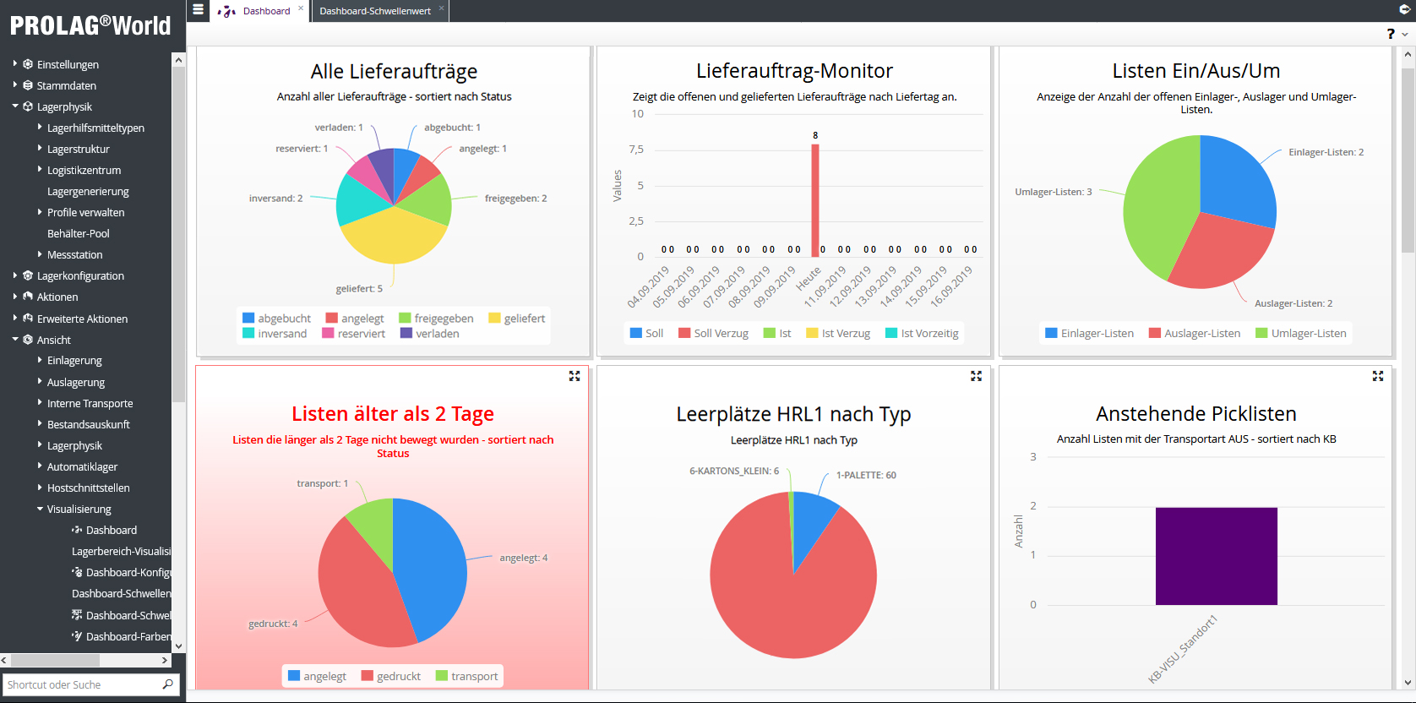Open the dropdown arrow beside the help icon

1405,35
